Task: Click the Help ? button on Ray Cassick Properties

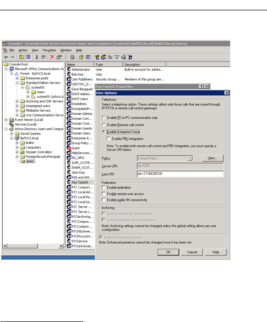Action: [202, 86]
